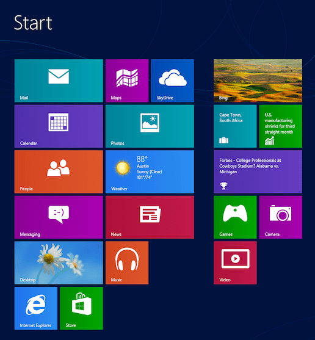Image resolution: width=315 pixels, height=340 pixels.
Task: Open the Messaging chat bubble tile
Action: pos(59,217)
